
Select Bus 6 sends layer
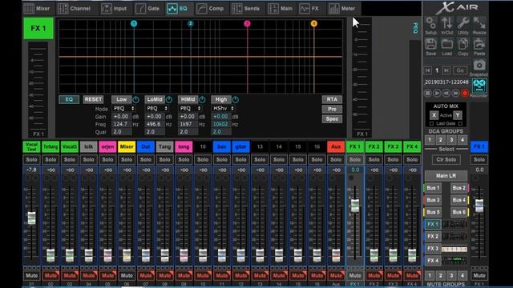coord(458,212)
